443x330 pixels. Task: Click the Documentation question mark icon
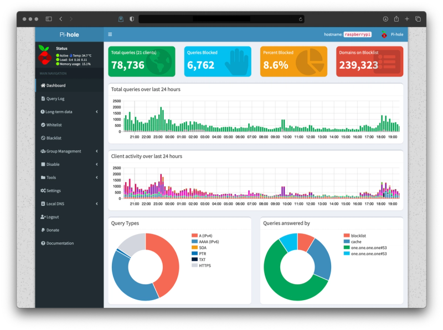43,243
